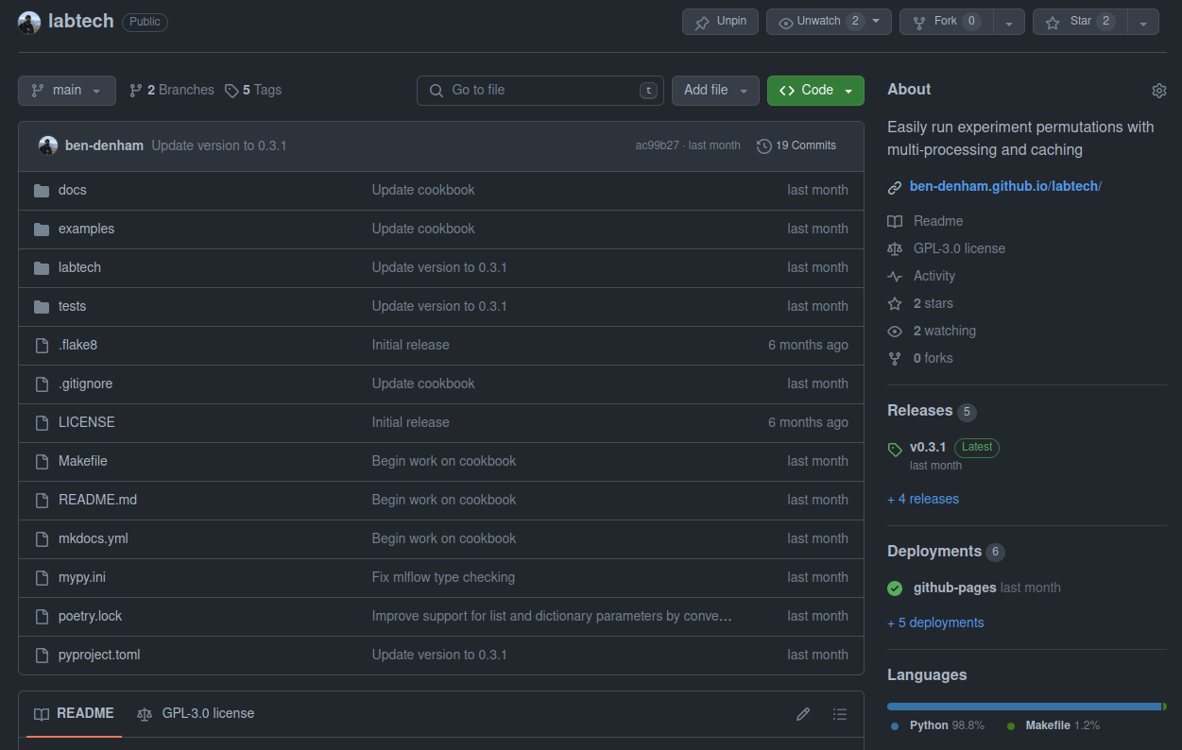Open the ac99b27 commit hash
This screenshot has height=750, width=1182.
(x=657, y=146)
